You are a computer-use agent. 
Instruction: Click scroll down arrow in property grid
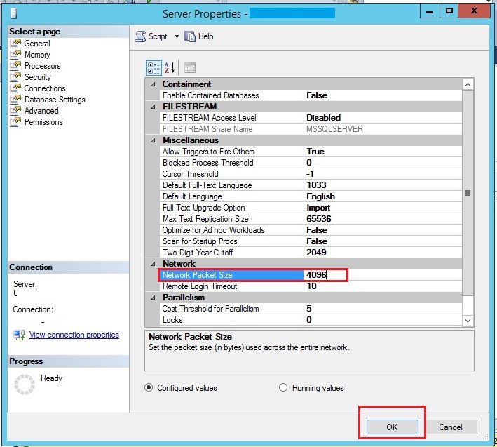click(x=468, y=321)
